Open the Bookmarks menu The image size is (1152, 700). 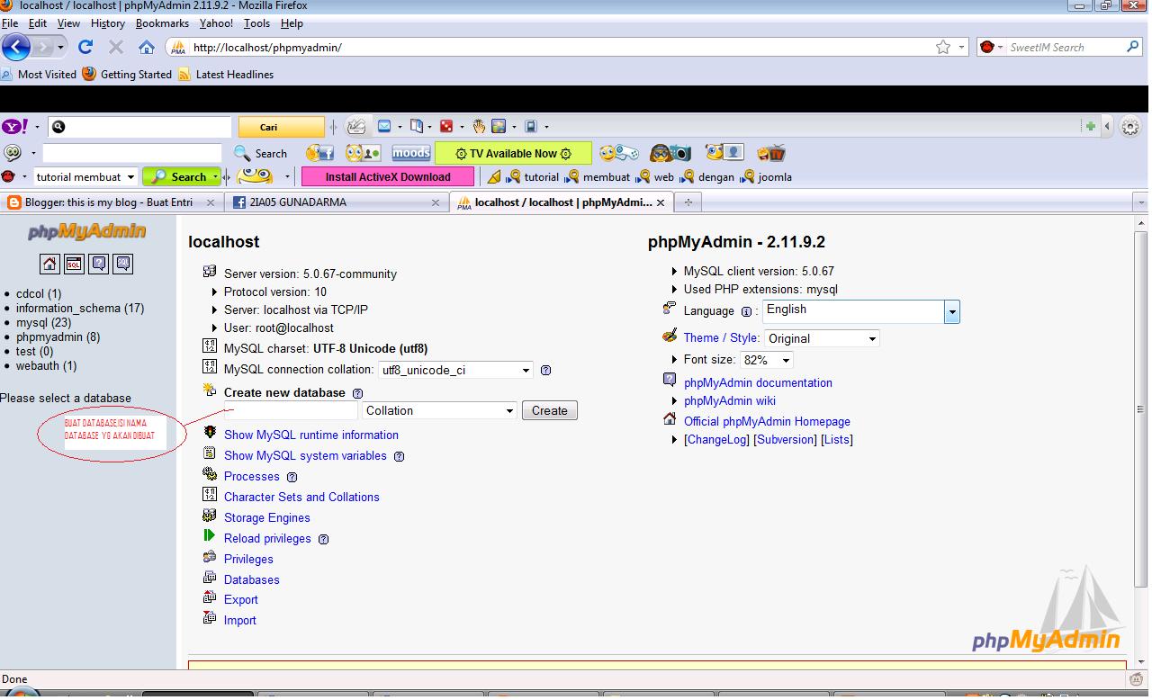(x=162, y=23)
